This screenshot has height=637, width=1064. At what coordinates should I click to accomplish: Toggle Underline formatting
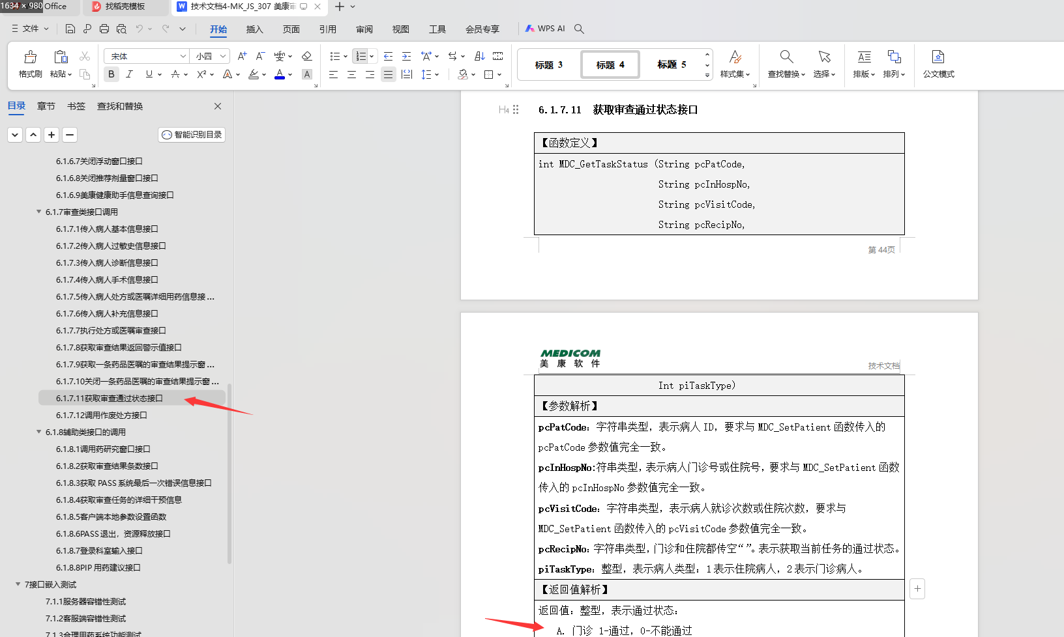tap(149, 74)
